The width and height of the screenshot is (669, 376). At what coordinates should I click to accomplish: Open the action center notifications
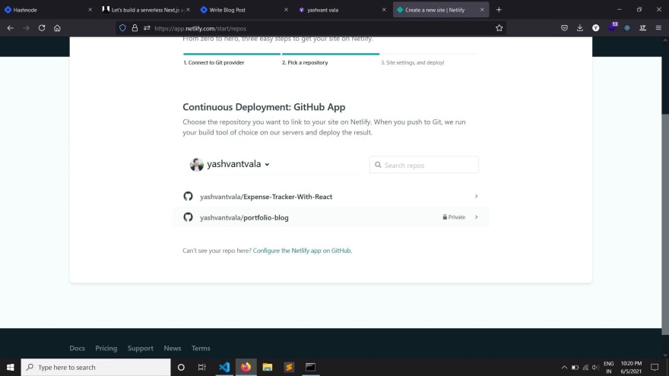click(655, 367)
